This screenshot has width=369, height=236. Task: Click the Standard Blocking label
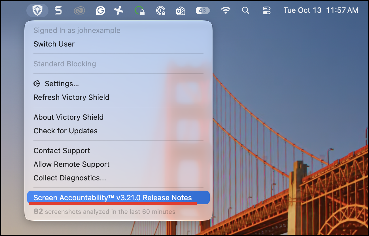click(x=65, y=64)
